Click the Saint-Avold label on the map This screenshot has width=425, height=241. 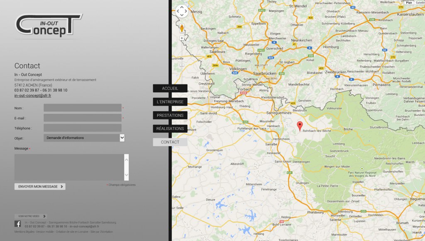[208, 113]
